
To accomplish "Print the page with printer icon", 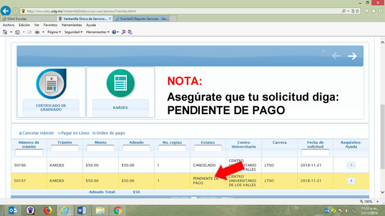I will [x=37, y=32].
